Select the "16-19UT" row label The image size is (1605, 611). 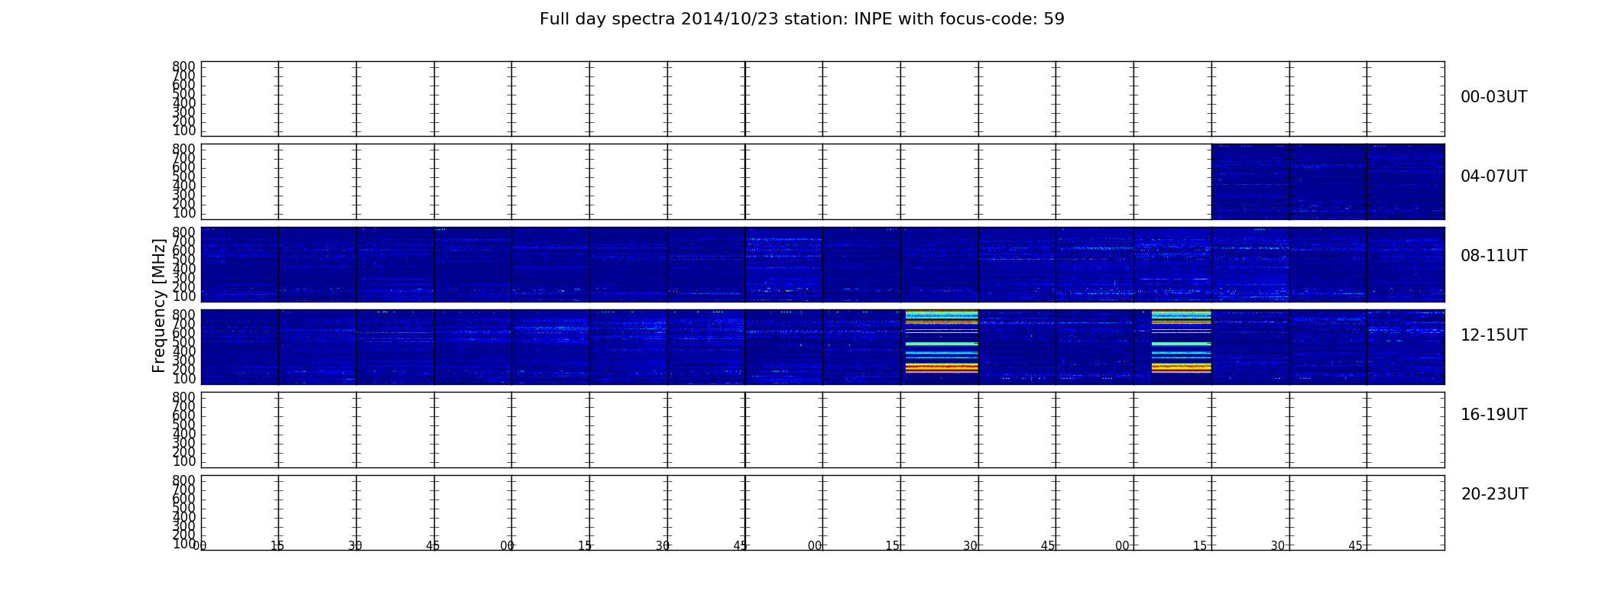coord(1493,415)
